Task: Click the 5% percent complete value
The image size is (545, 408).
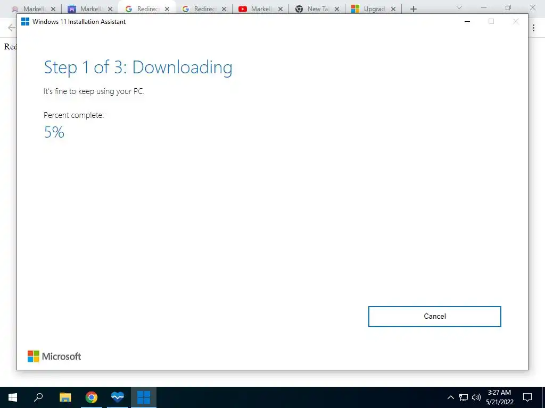Action: pyautogui.click(x=54, y=132)
